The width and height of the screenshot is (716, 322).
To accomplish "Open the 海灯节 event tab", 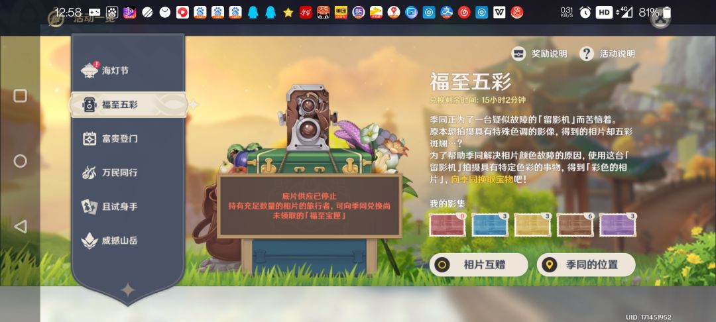I will coord(128,70).
